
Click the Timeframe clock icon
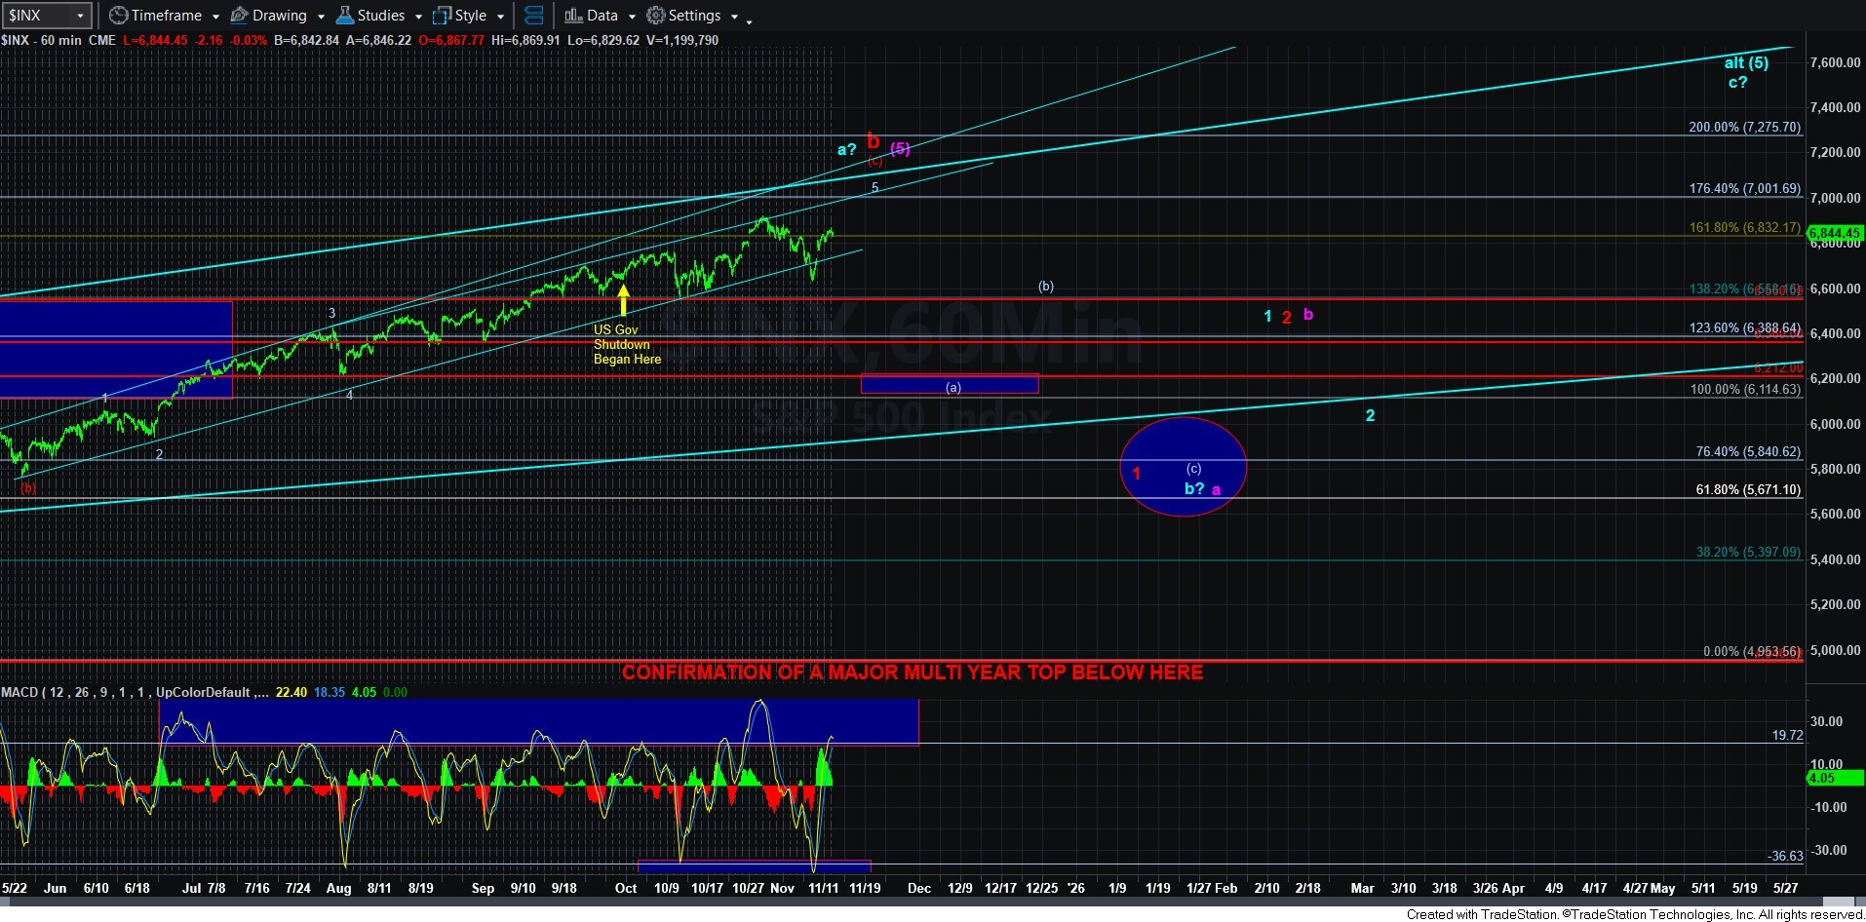[118, 16]
